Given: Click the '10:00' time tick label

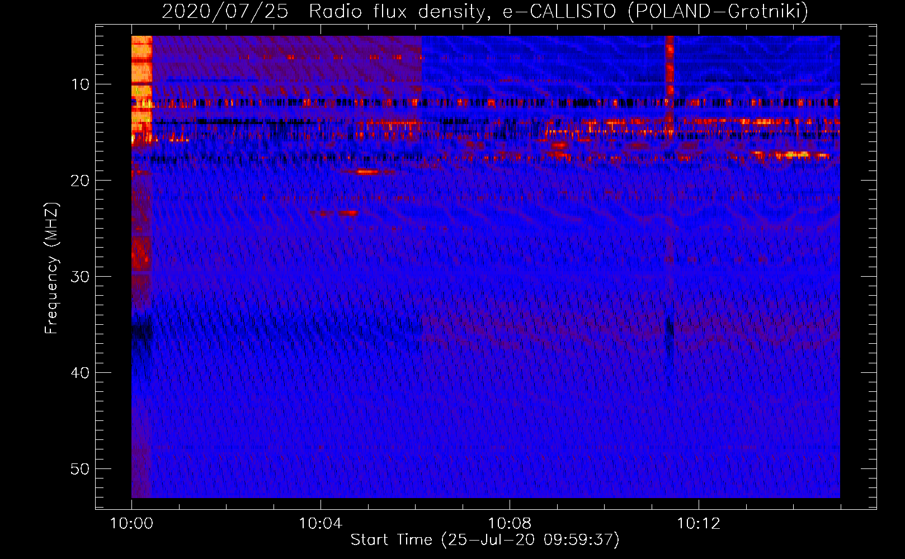Looking at the screenshot, I should pyautogui.click(x=131, y=524).
